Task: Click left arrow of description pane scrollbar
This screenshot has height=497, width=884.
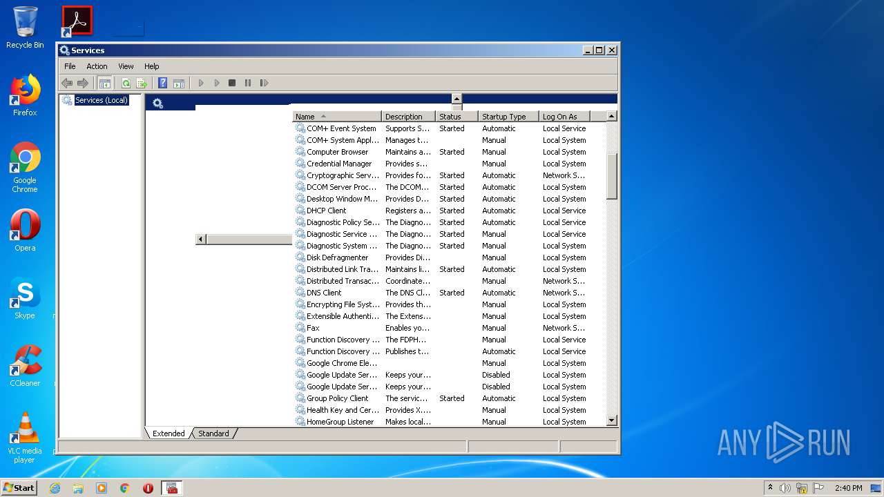Action: click(x=201, y=239)
